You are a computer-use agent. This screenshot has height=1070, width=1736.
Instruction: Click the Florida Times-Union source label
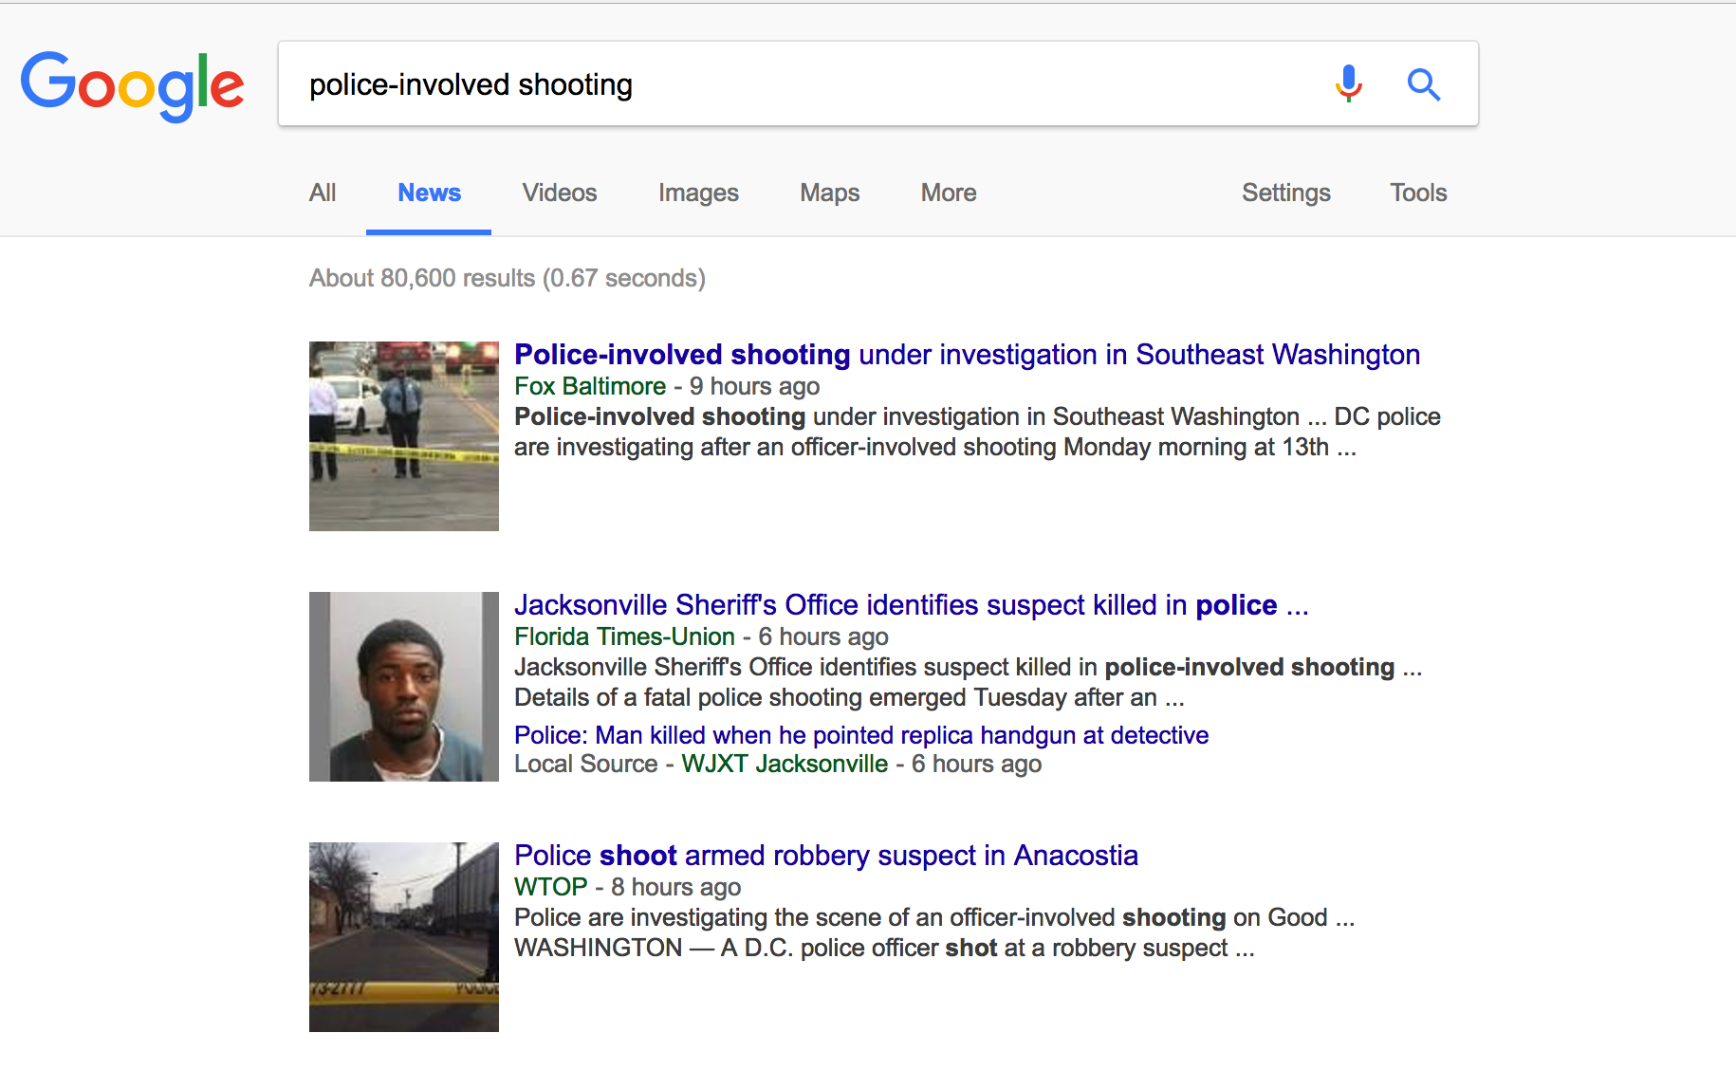624,636
